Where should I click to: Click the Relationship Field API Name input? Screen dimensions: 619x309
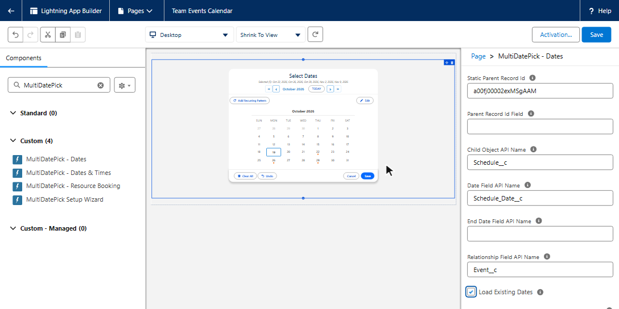540,270
